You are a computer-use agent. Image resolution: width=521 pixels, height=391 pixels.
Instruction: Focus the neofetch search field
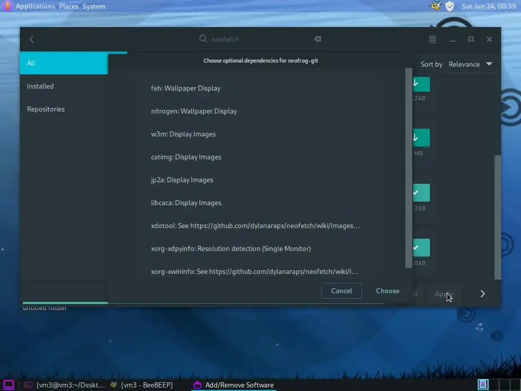coord(260,39)
